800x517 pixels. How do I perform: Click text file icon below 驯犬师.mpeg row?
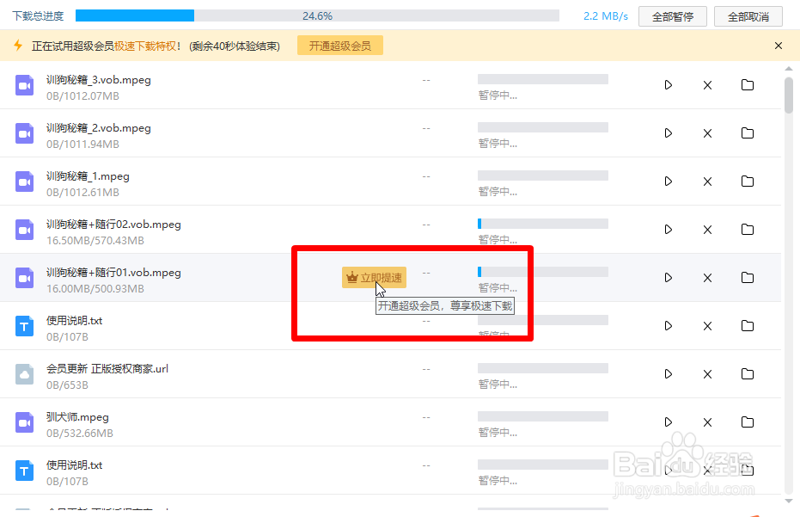coord(24,471)
